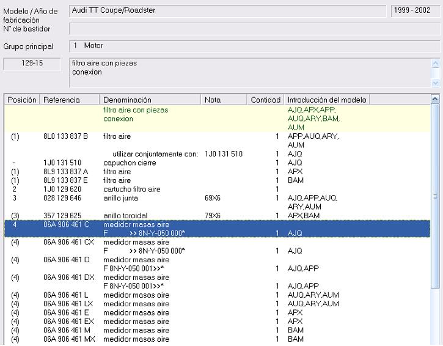
Task: Select row 06A 906 461 CX
Action: coord(218,246)
